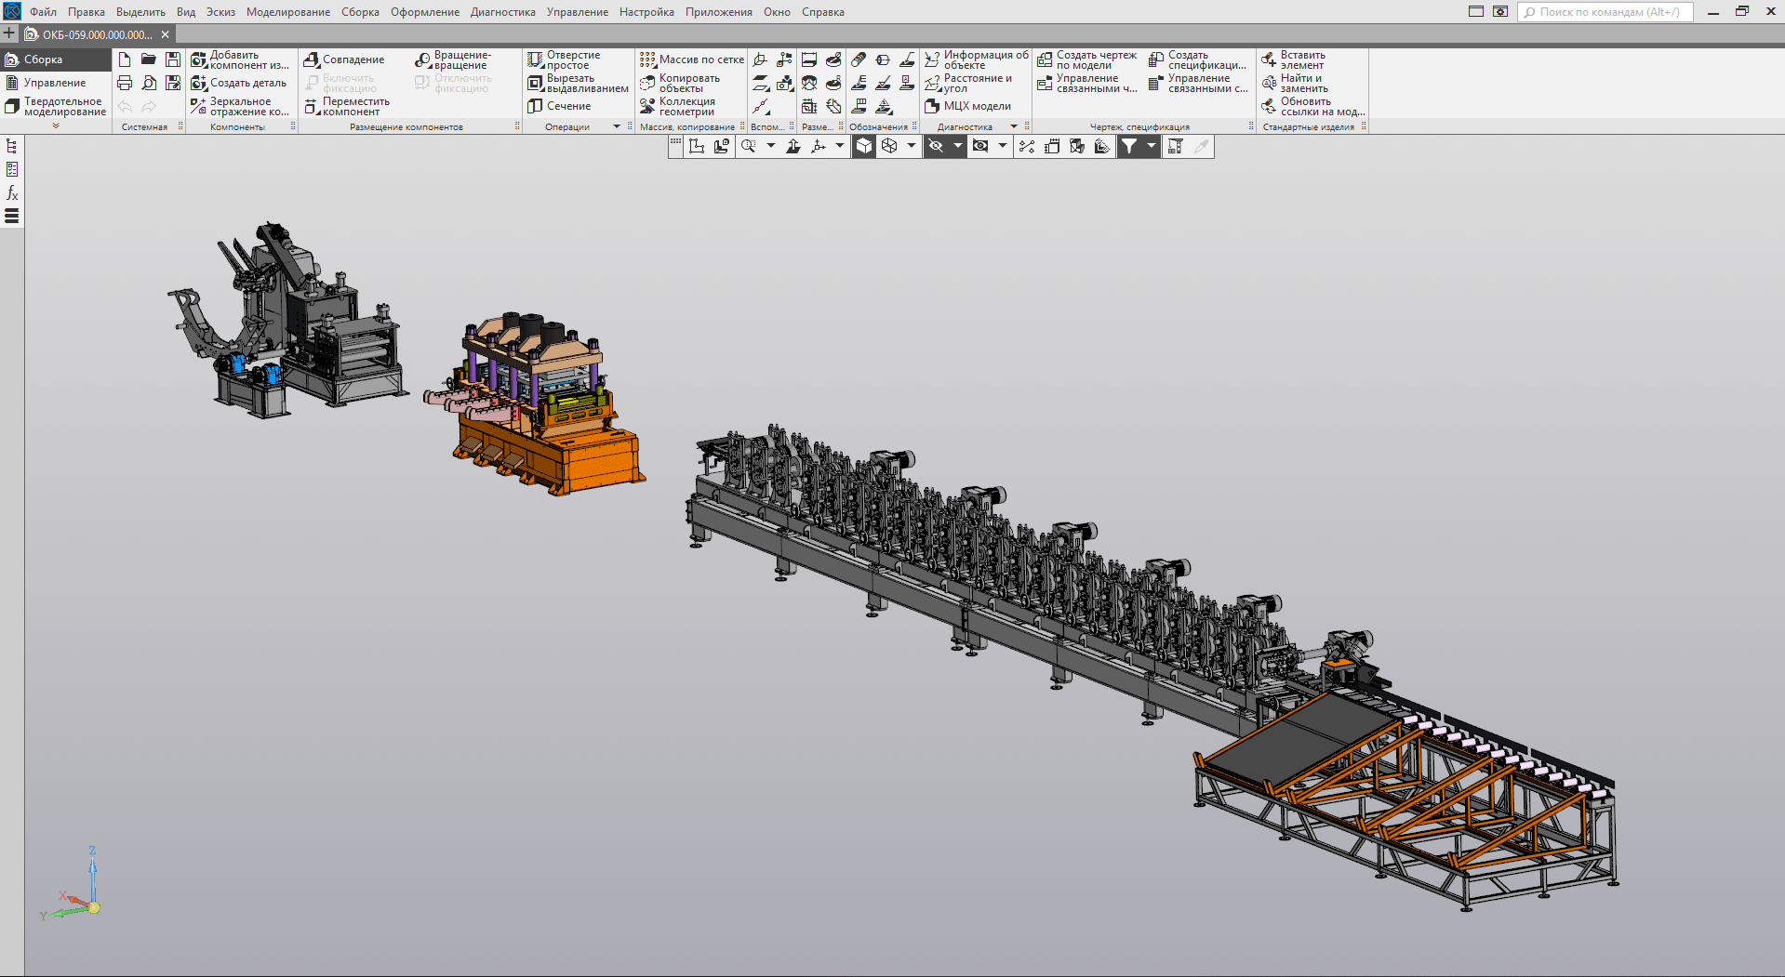The width and height of the screenshot is (1785, 977).
Task: Toggle hidden objects visibility eye
Action: (x=936, y=146)
